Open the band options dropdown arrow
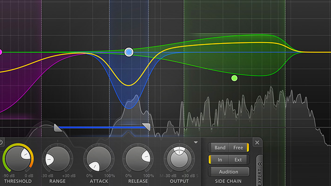331x186 pixels. [x=196, y=142]
